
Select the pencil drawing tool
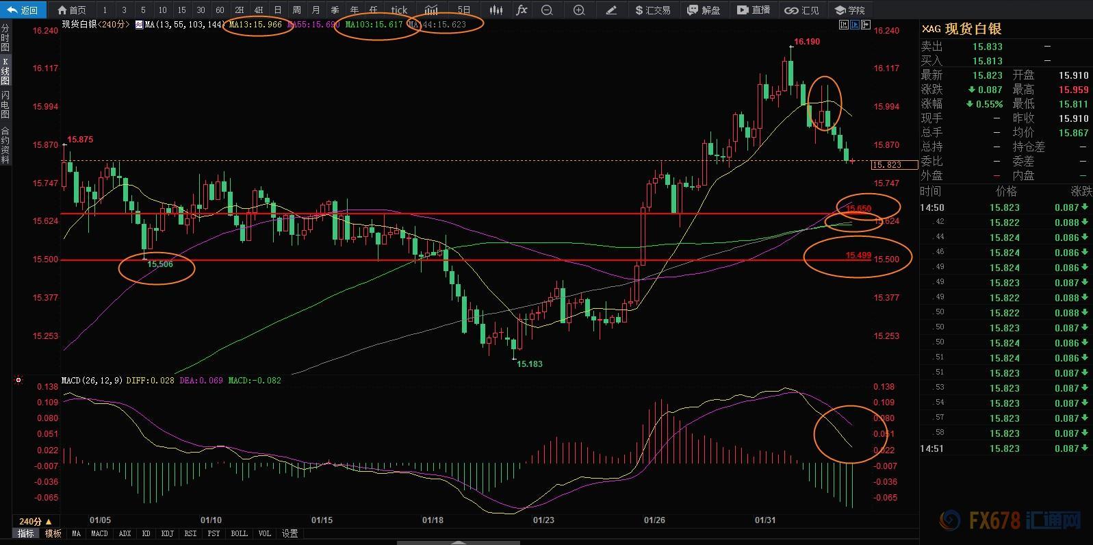(611, 10)
